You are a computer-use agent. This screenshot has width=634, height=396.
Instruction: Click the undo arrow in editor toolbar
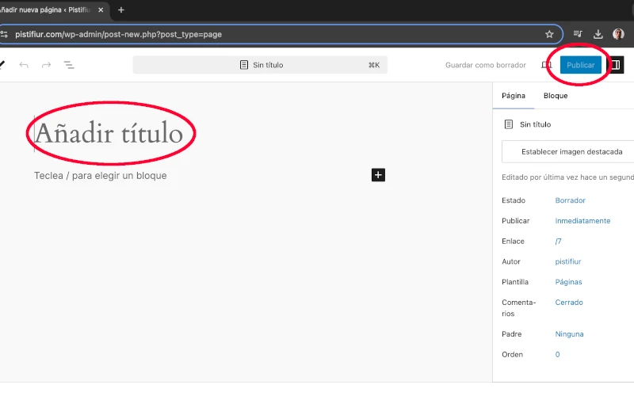click(24, 65)
